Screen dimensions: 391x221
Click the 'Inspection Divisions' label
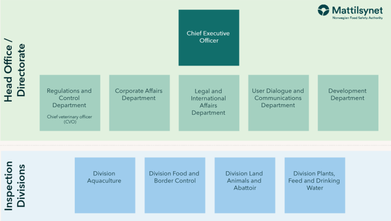pos(14,185)
